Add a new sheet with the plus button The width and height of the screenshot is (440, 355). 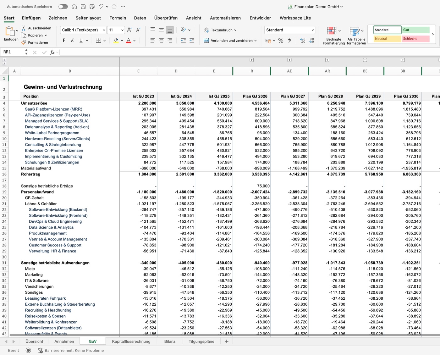coord(227,341)
